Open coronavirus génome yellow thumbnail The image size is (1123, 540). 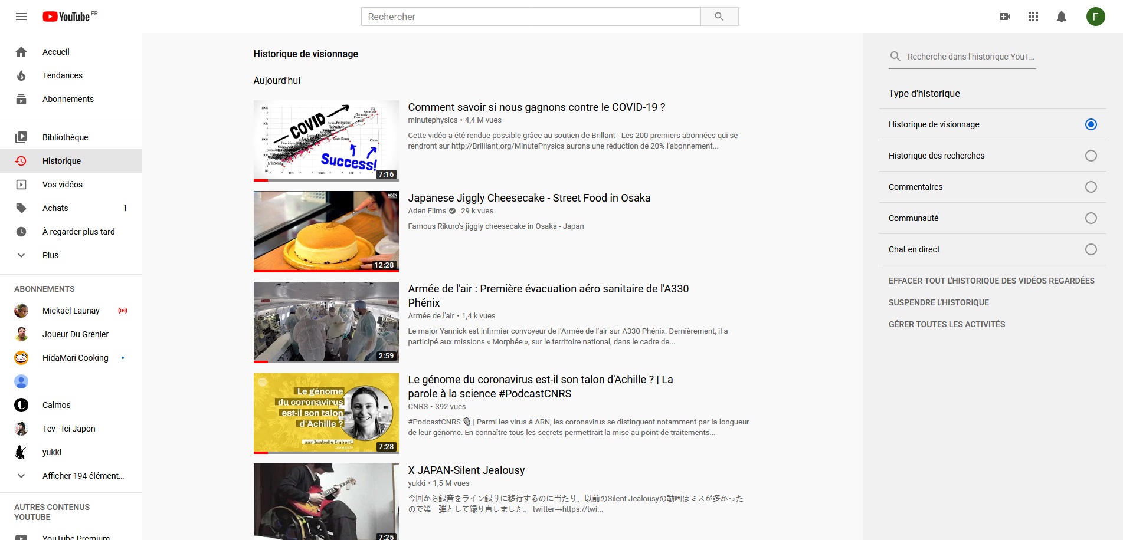point(326,413)
